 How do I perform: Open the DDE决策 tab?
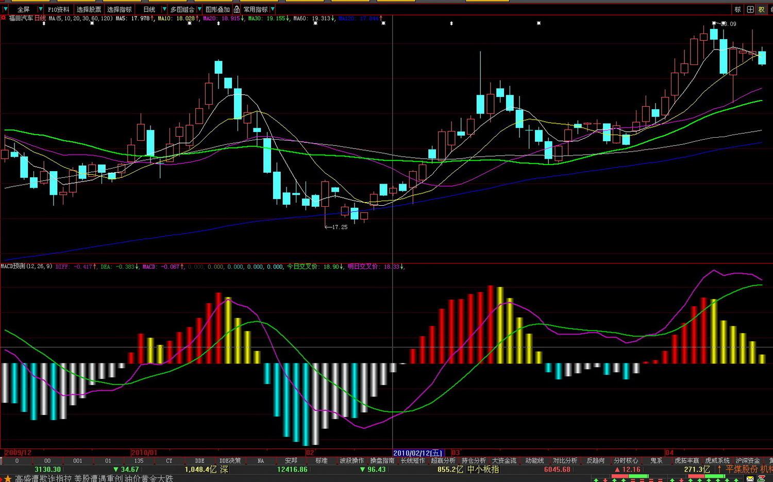[230, 461]
